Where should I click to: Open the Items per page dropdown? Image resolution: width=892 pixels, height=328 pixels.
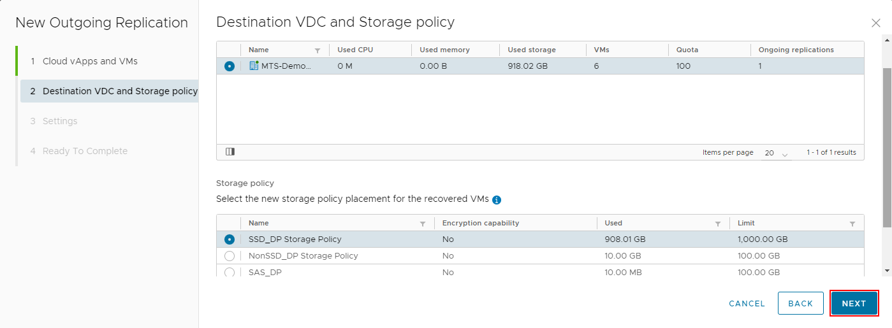776,153
